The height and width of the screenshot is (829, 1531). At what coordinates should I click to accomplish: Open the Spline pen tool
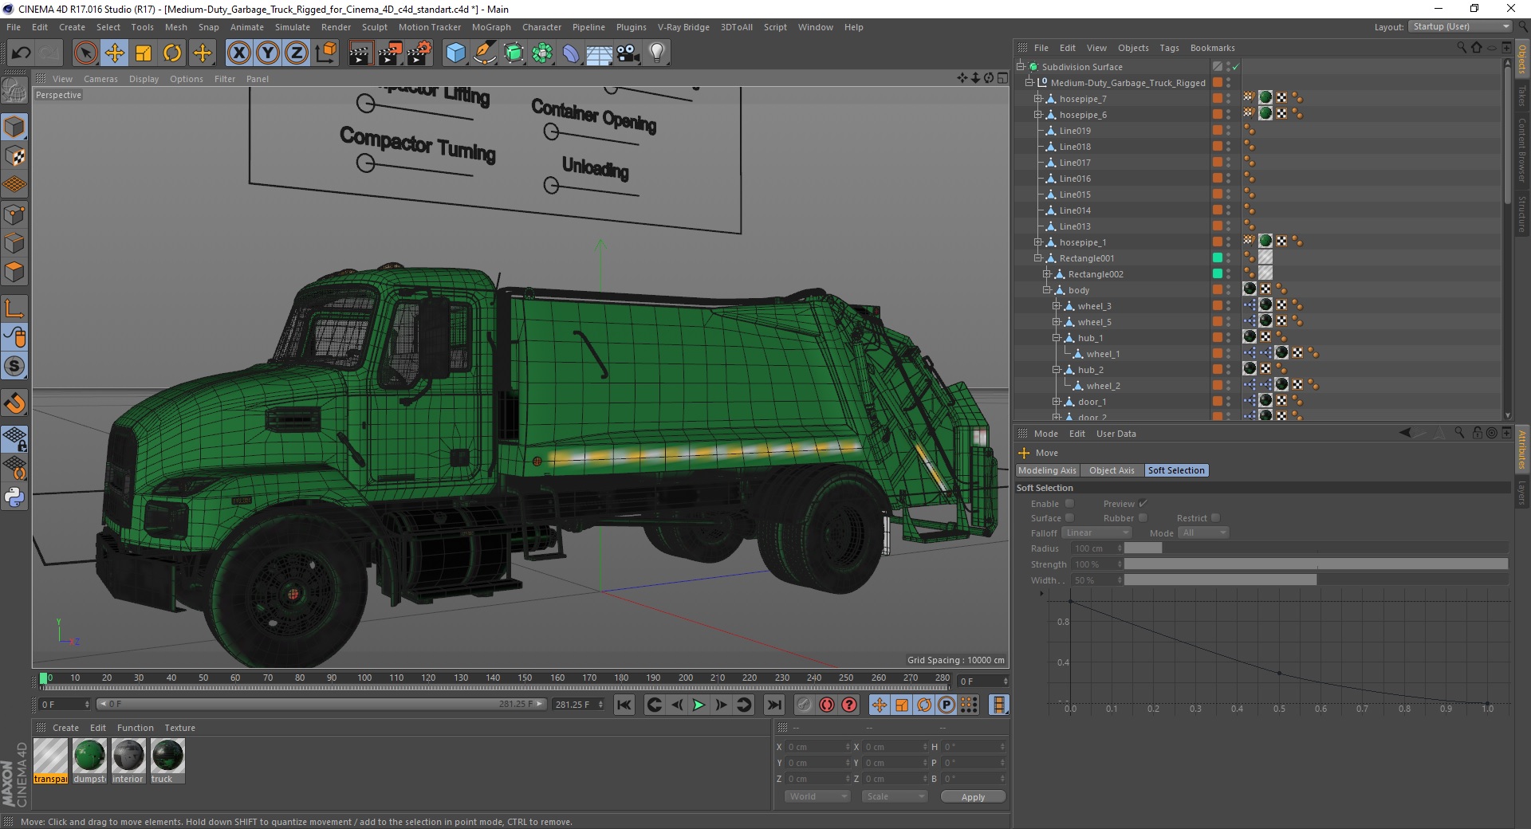coord(485,53)
